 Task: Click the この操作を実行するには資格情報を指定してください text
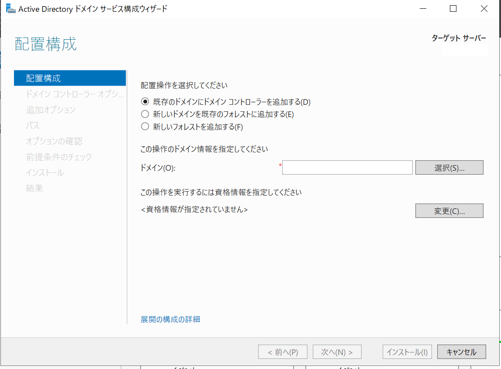coord(221,192)
